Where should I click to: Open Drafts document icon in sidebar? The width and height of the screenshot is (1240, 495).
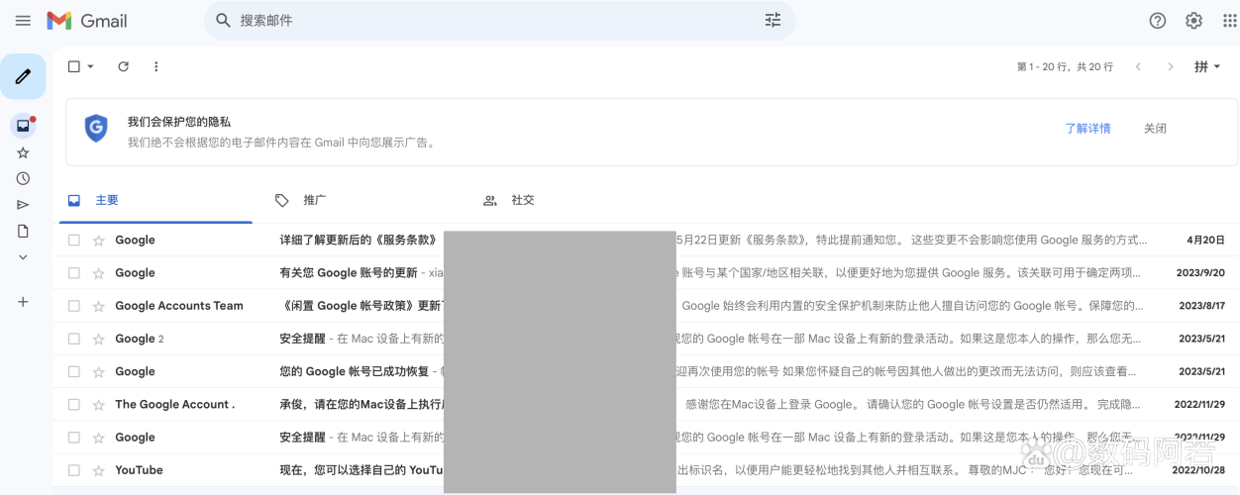click(x=23, y=231)
